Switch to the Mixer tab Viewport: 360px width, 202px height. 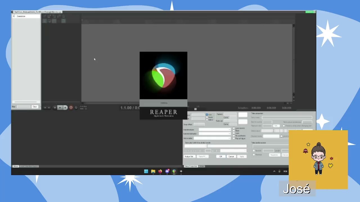click(x=16, y=166)
